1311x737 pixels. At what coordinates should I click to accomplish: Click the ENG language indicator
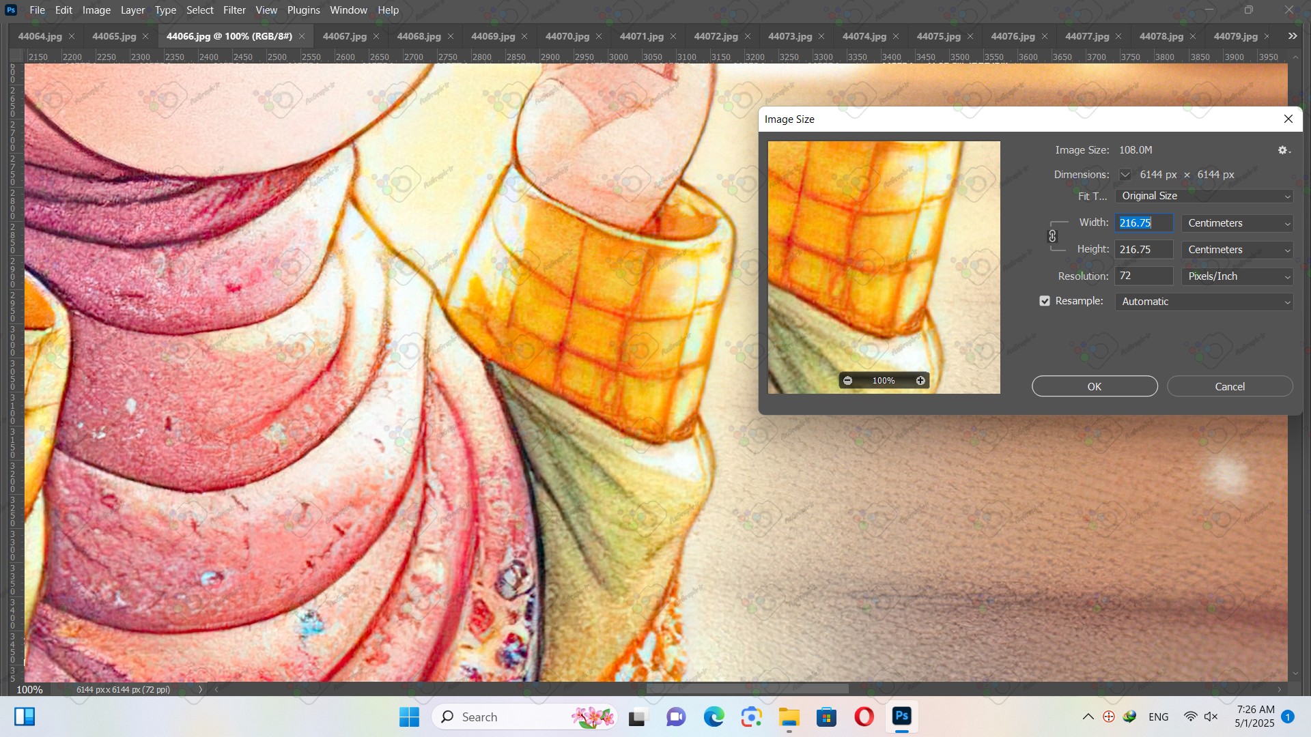click(x=1158, y=717)
